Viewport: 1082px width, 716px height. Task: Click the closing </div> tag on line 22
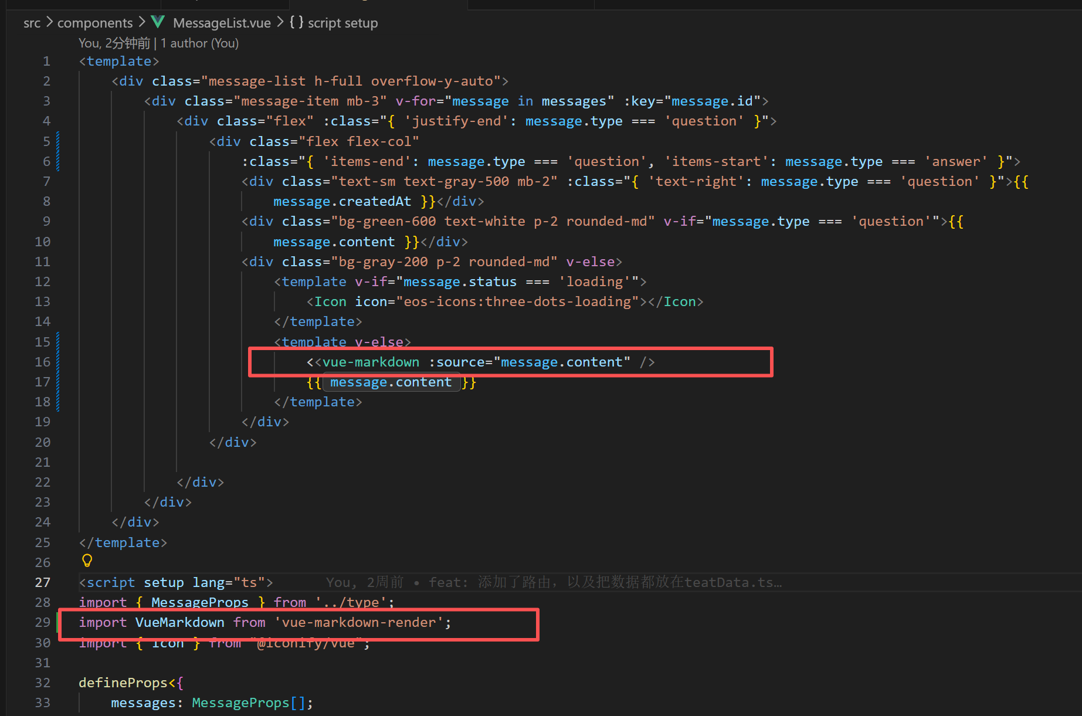click(200, 482)
